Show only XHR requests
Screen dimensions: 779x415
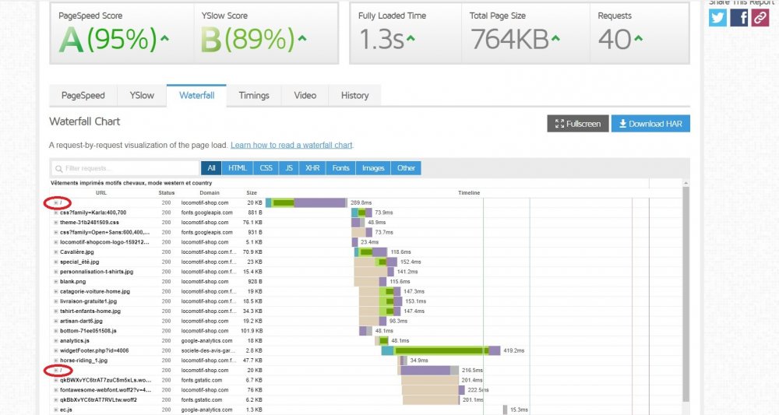pyautogui.click(x=312, y=167)
